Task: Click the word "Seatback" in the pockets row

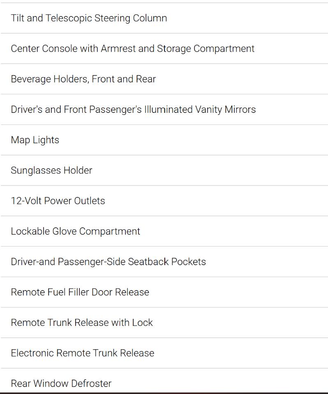Action: [x=148, y=261]
